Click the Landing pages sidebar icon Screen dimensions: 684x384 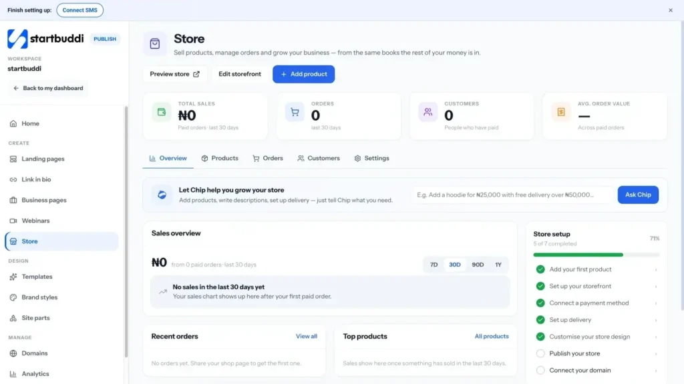13,159
